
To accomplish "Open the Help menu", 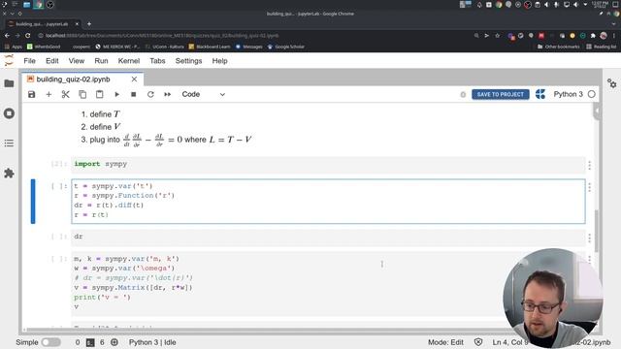I will [219, 61].
